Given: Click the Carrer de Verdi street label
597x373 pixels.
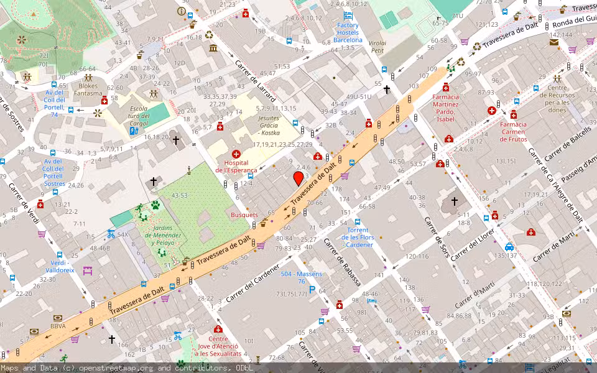Looking at the screenshot, I should coord(24,204).
